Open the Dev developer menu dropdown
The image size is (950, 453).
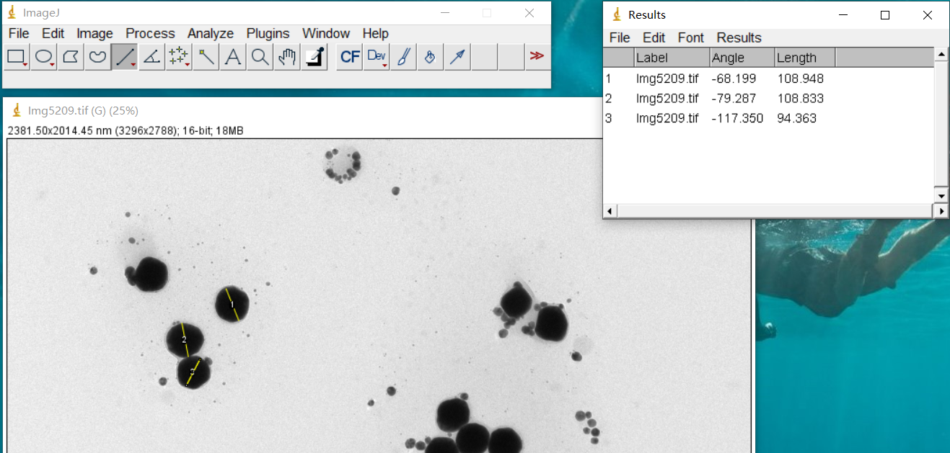377,57
